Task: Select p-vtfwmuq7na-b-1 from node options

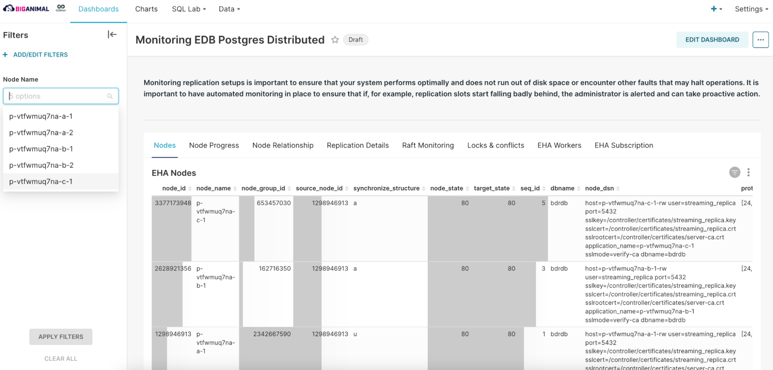Action: (x=41, y=149)
